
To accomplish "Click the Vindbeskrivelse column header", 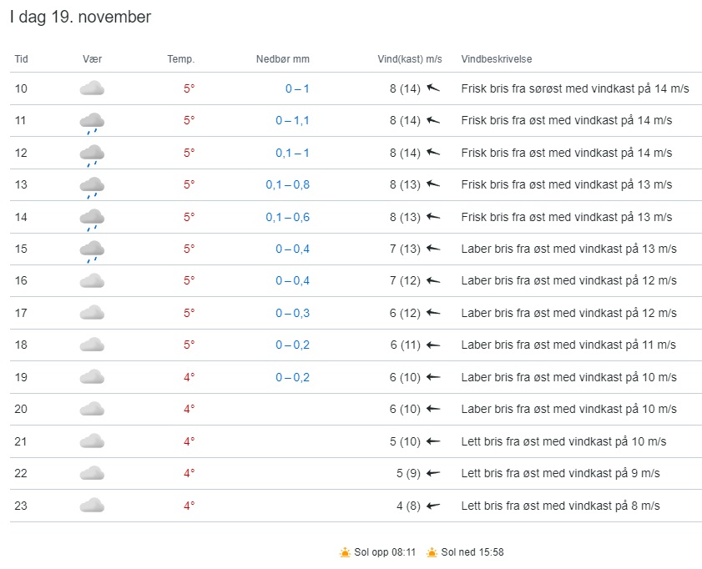I will click(x=497, y=59).
